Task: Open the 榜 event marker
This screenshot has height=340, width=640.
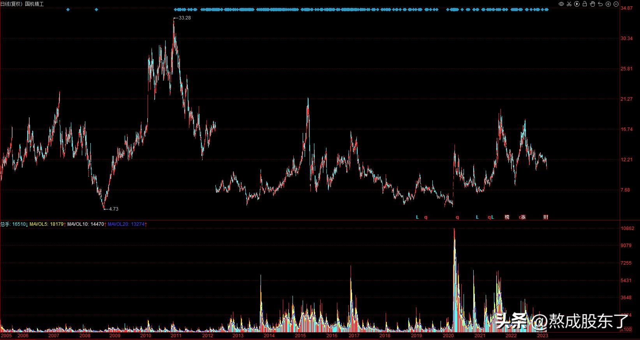Action: [x=507, y=217]
